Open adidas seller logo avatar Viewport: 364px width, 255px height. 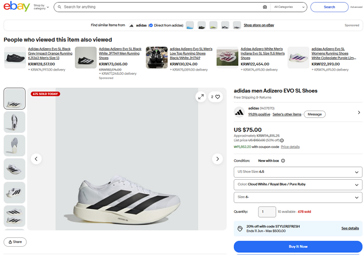click(x=239, y=112)
